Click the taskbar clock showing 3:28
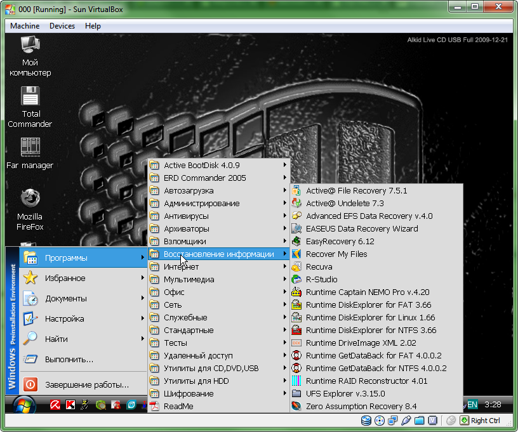This screenshot has width=518, height=432. tap(492, 404)
